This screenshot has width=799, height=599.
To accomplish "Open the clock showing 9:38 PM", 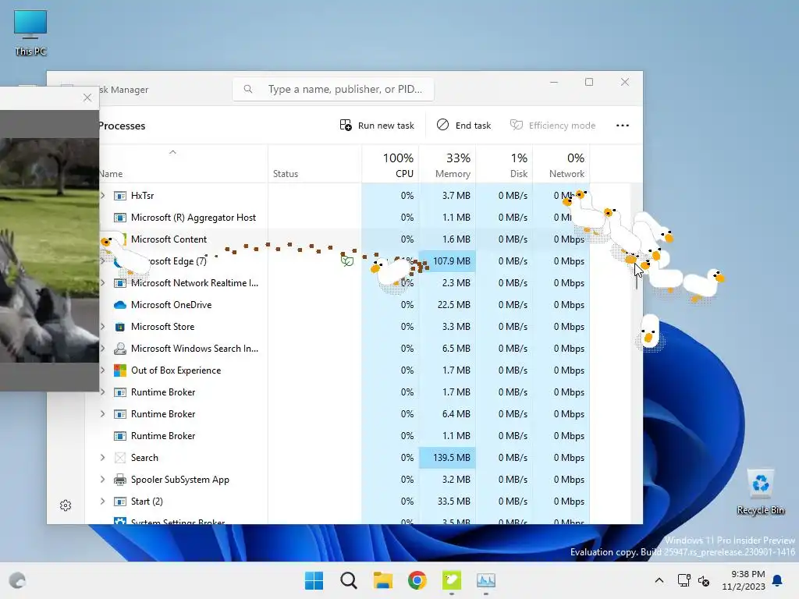I will 744,580.
